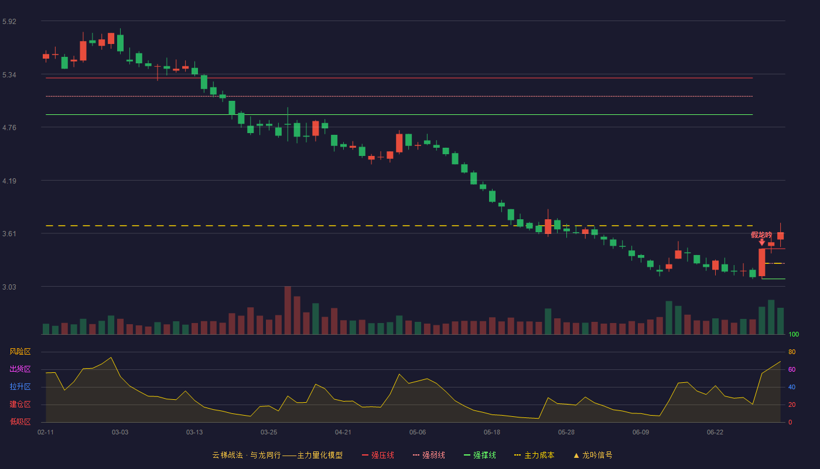Toggle the 强压线 legend label

coord(382,456)
